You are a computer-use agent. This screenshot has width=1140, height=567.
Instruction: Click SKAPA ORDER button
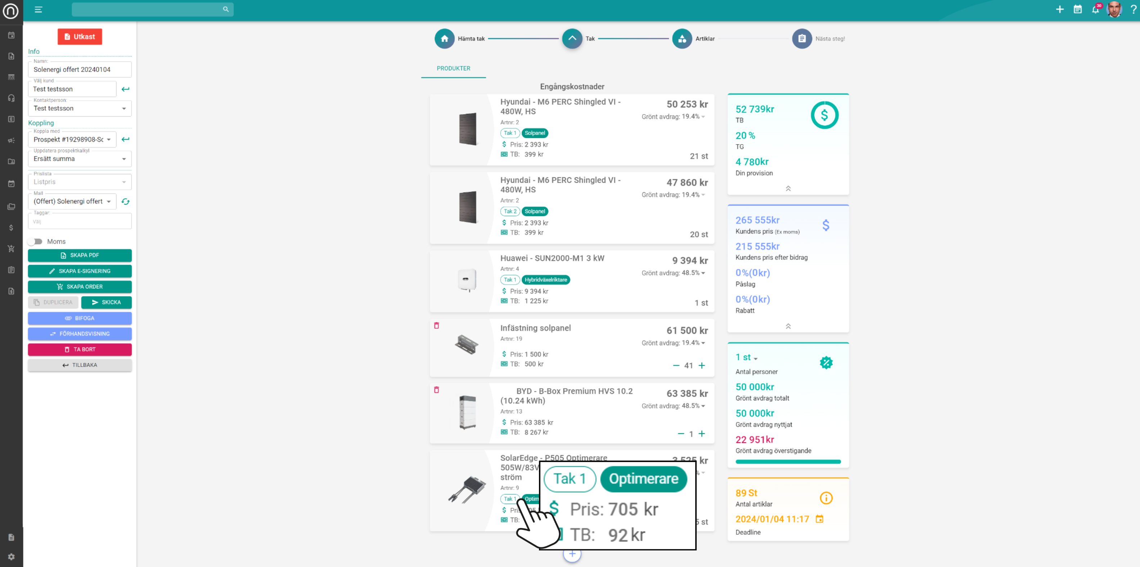coord(80,287)
